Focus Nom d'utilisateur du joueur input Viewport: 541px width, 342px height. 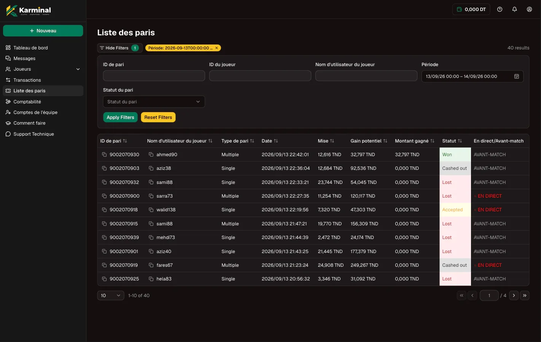pos(366,76)
